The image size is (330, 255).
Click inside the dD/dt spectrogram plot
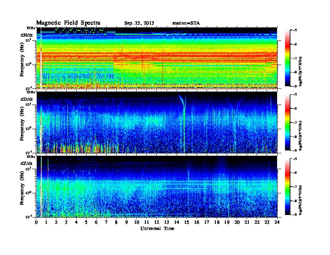point(157,122)
